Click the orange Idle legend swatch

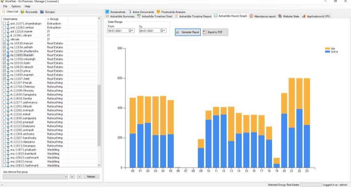pos(327,48)
